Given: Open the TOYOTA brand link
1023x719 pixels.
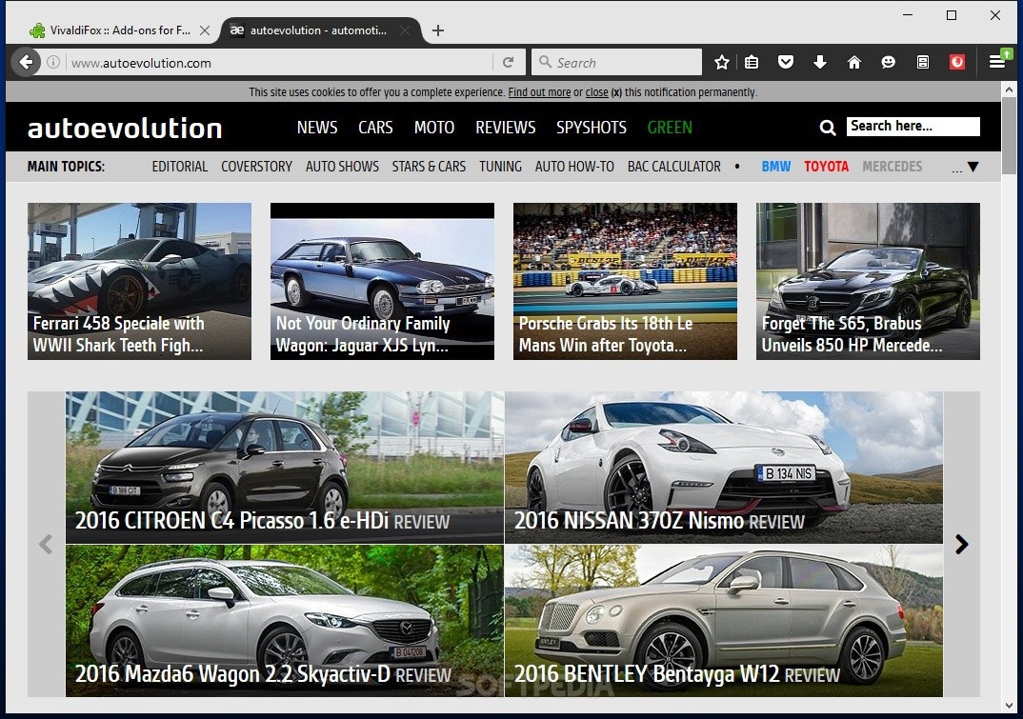Looking at the screenshot, I should coord(826,167).
